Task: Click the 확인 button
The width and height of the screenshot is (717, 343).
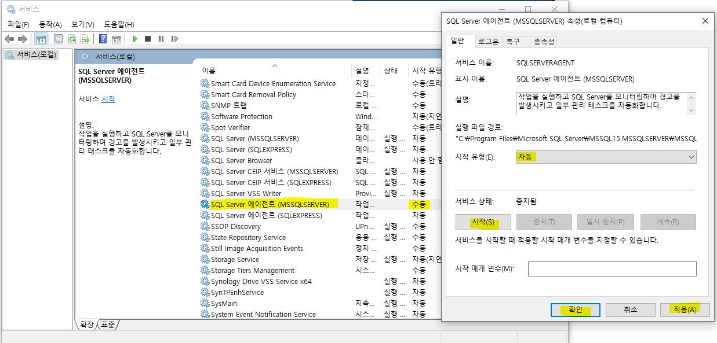Action: point(575,309)
